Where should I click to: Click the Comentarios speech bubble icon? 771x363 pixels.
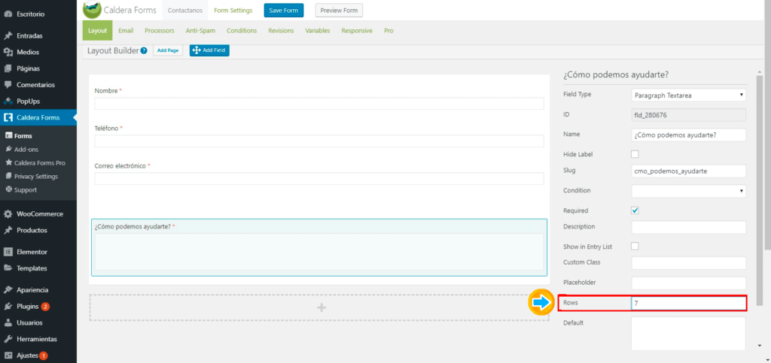pos(8,85)
